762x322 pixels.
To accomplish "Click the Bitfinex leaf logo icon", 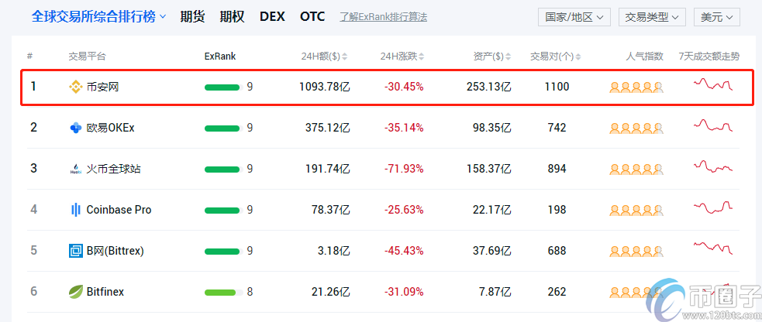I will (76, 292).
